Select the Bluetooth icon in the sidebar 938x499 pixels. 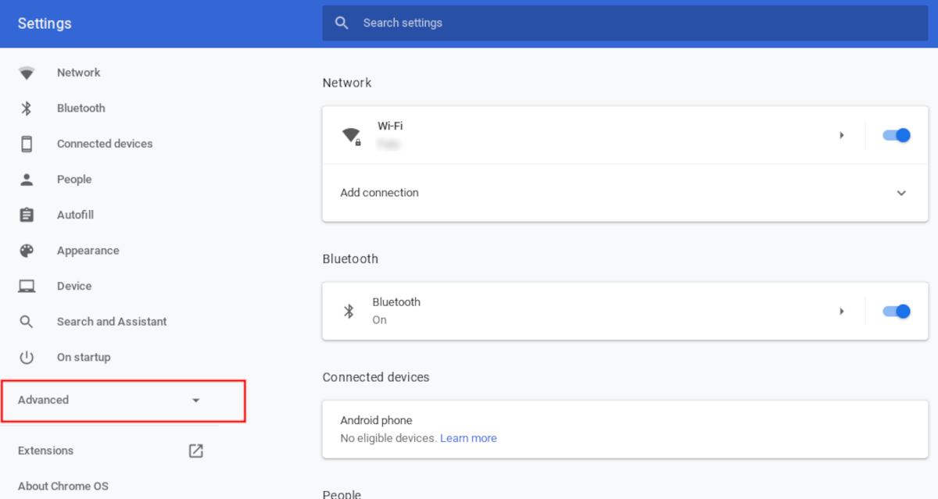click(26, 108)
